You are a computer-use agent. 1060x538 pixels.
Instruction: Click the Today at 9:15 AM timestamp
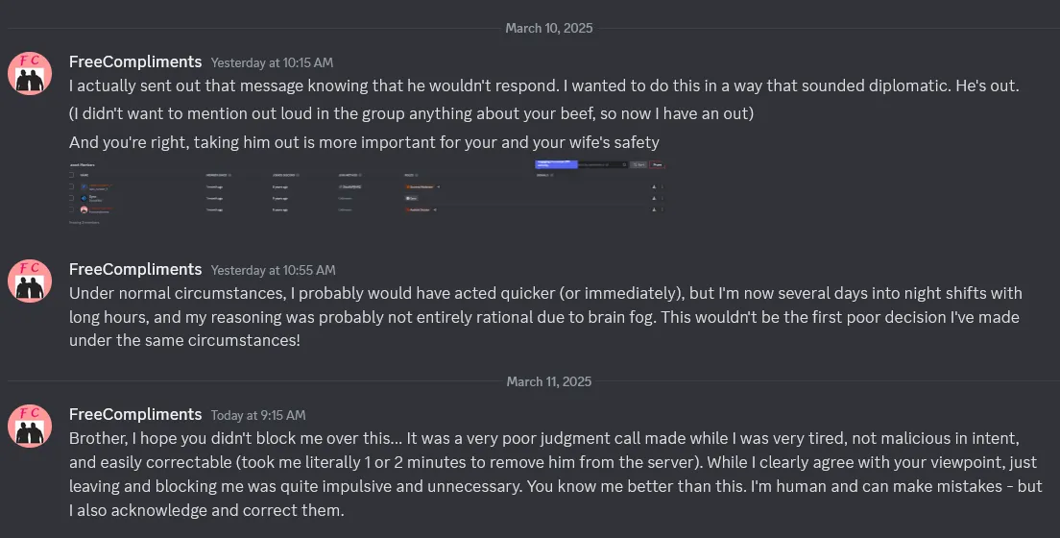[258, 416]
